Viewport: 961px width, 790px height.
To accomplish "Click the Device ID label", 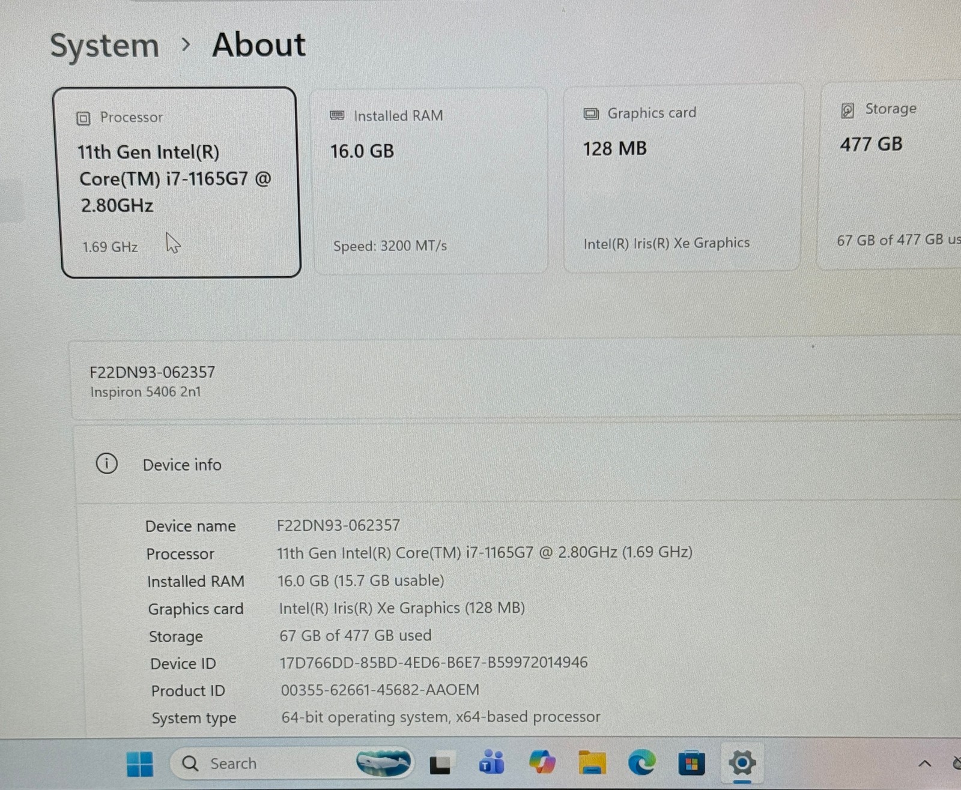I will (x=183, y=664).
